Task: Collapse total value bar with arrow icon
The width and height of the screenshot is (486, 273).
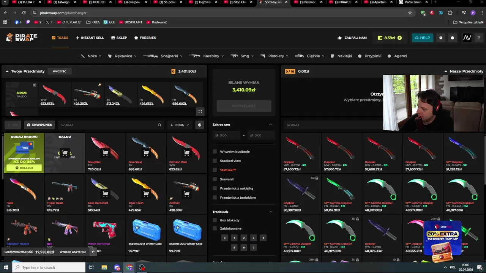Action: click(x=93, y=252)
